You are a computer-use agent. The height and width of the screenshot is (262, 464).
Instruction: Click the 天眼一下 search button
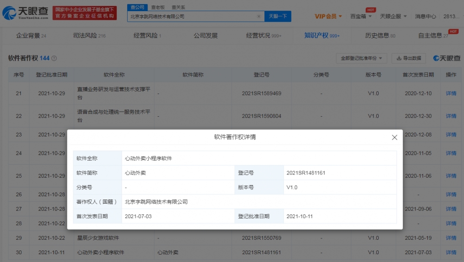pyautogui.click(x=277, y=16)
